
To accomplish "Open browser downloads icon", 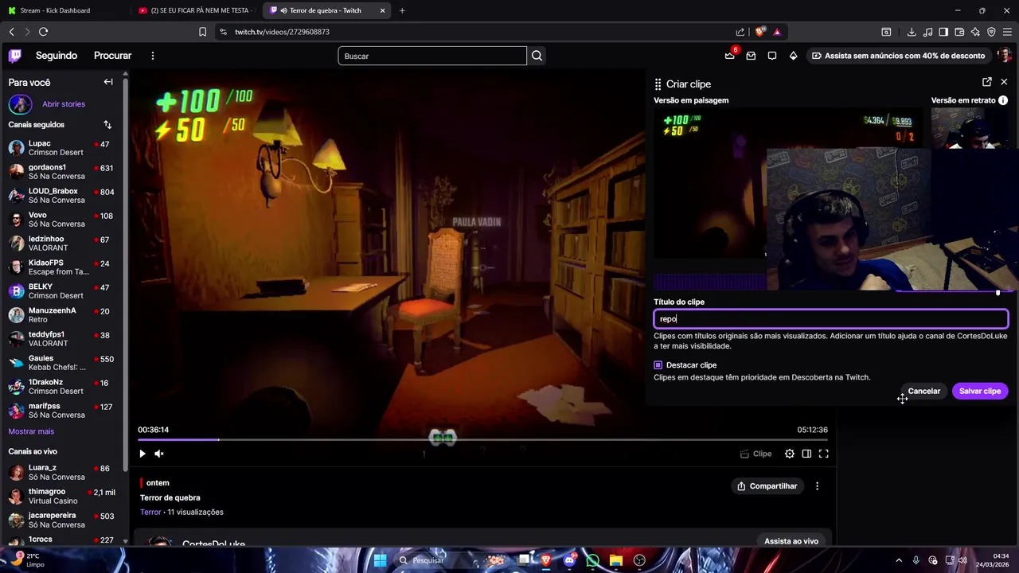I will (912, 32).
